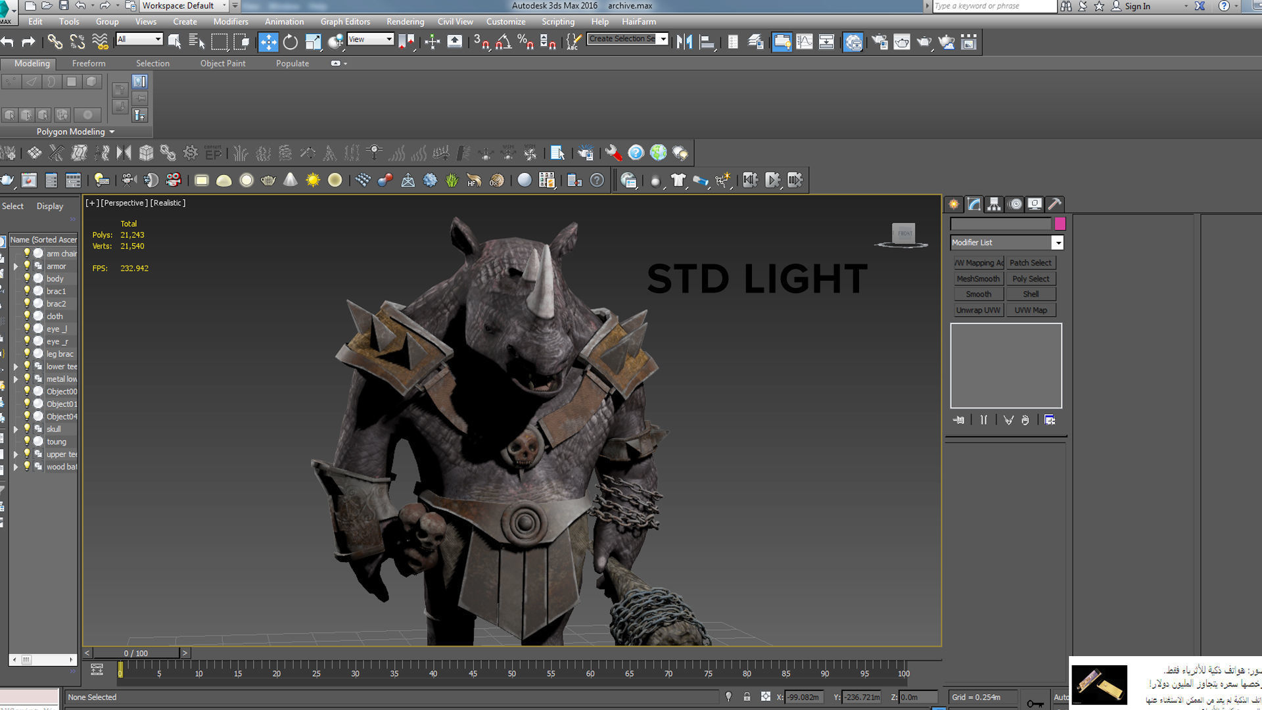
Task: Click the Pin Stack icon
Action: [959, 419]
